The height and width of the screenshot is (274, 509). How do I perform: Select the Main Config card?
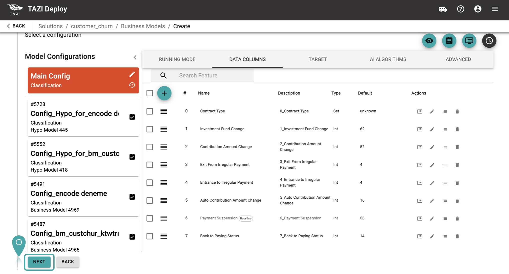click(83, 80)
